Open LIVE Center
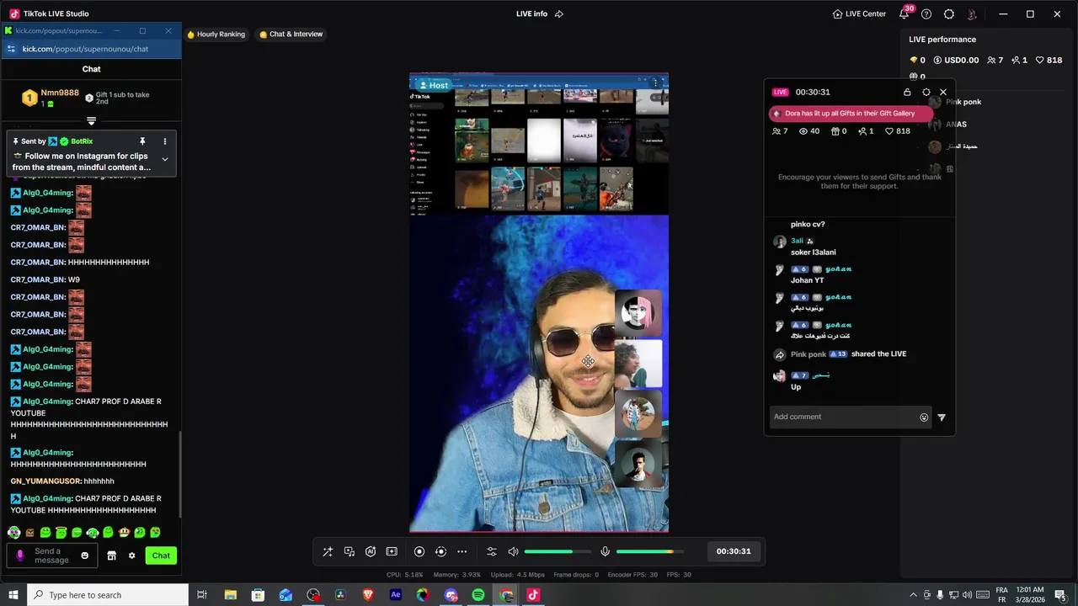This screenshot has width=1078, height=606. 859,13
